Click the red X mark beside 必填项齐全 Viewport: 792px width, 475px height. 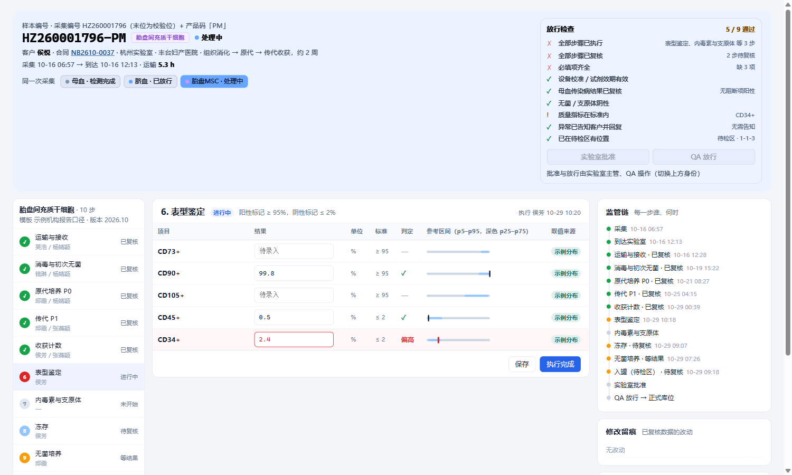click(549, 68)
